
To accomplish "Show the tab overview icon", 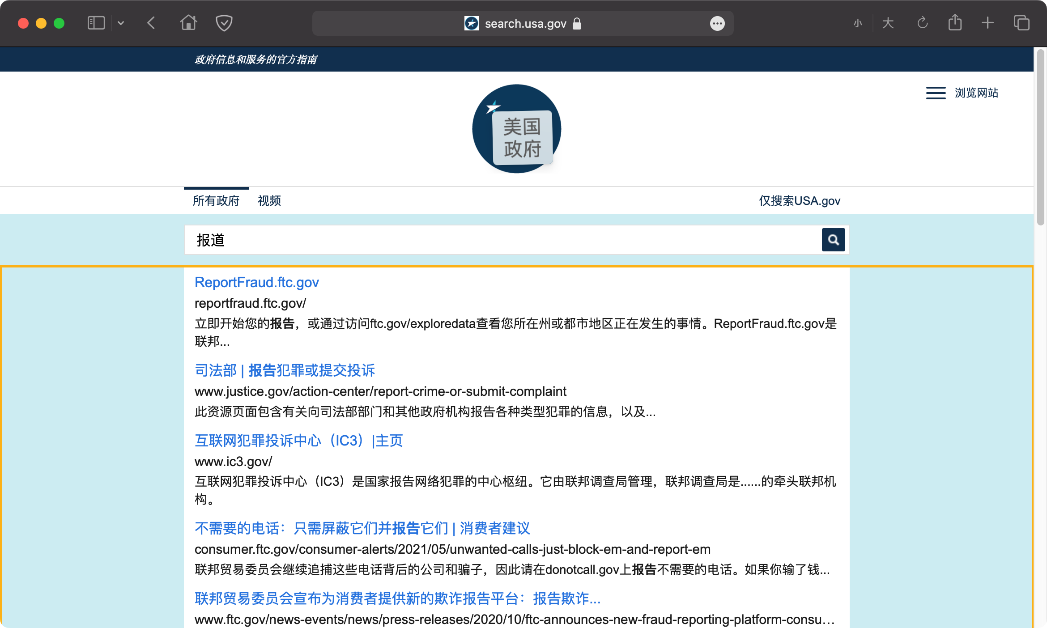I will (1021, 23).
